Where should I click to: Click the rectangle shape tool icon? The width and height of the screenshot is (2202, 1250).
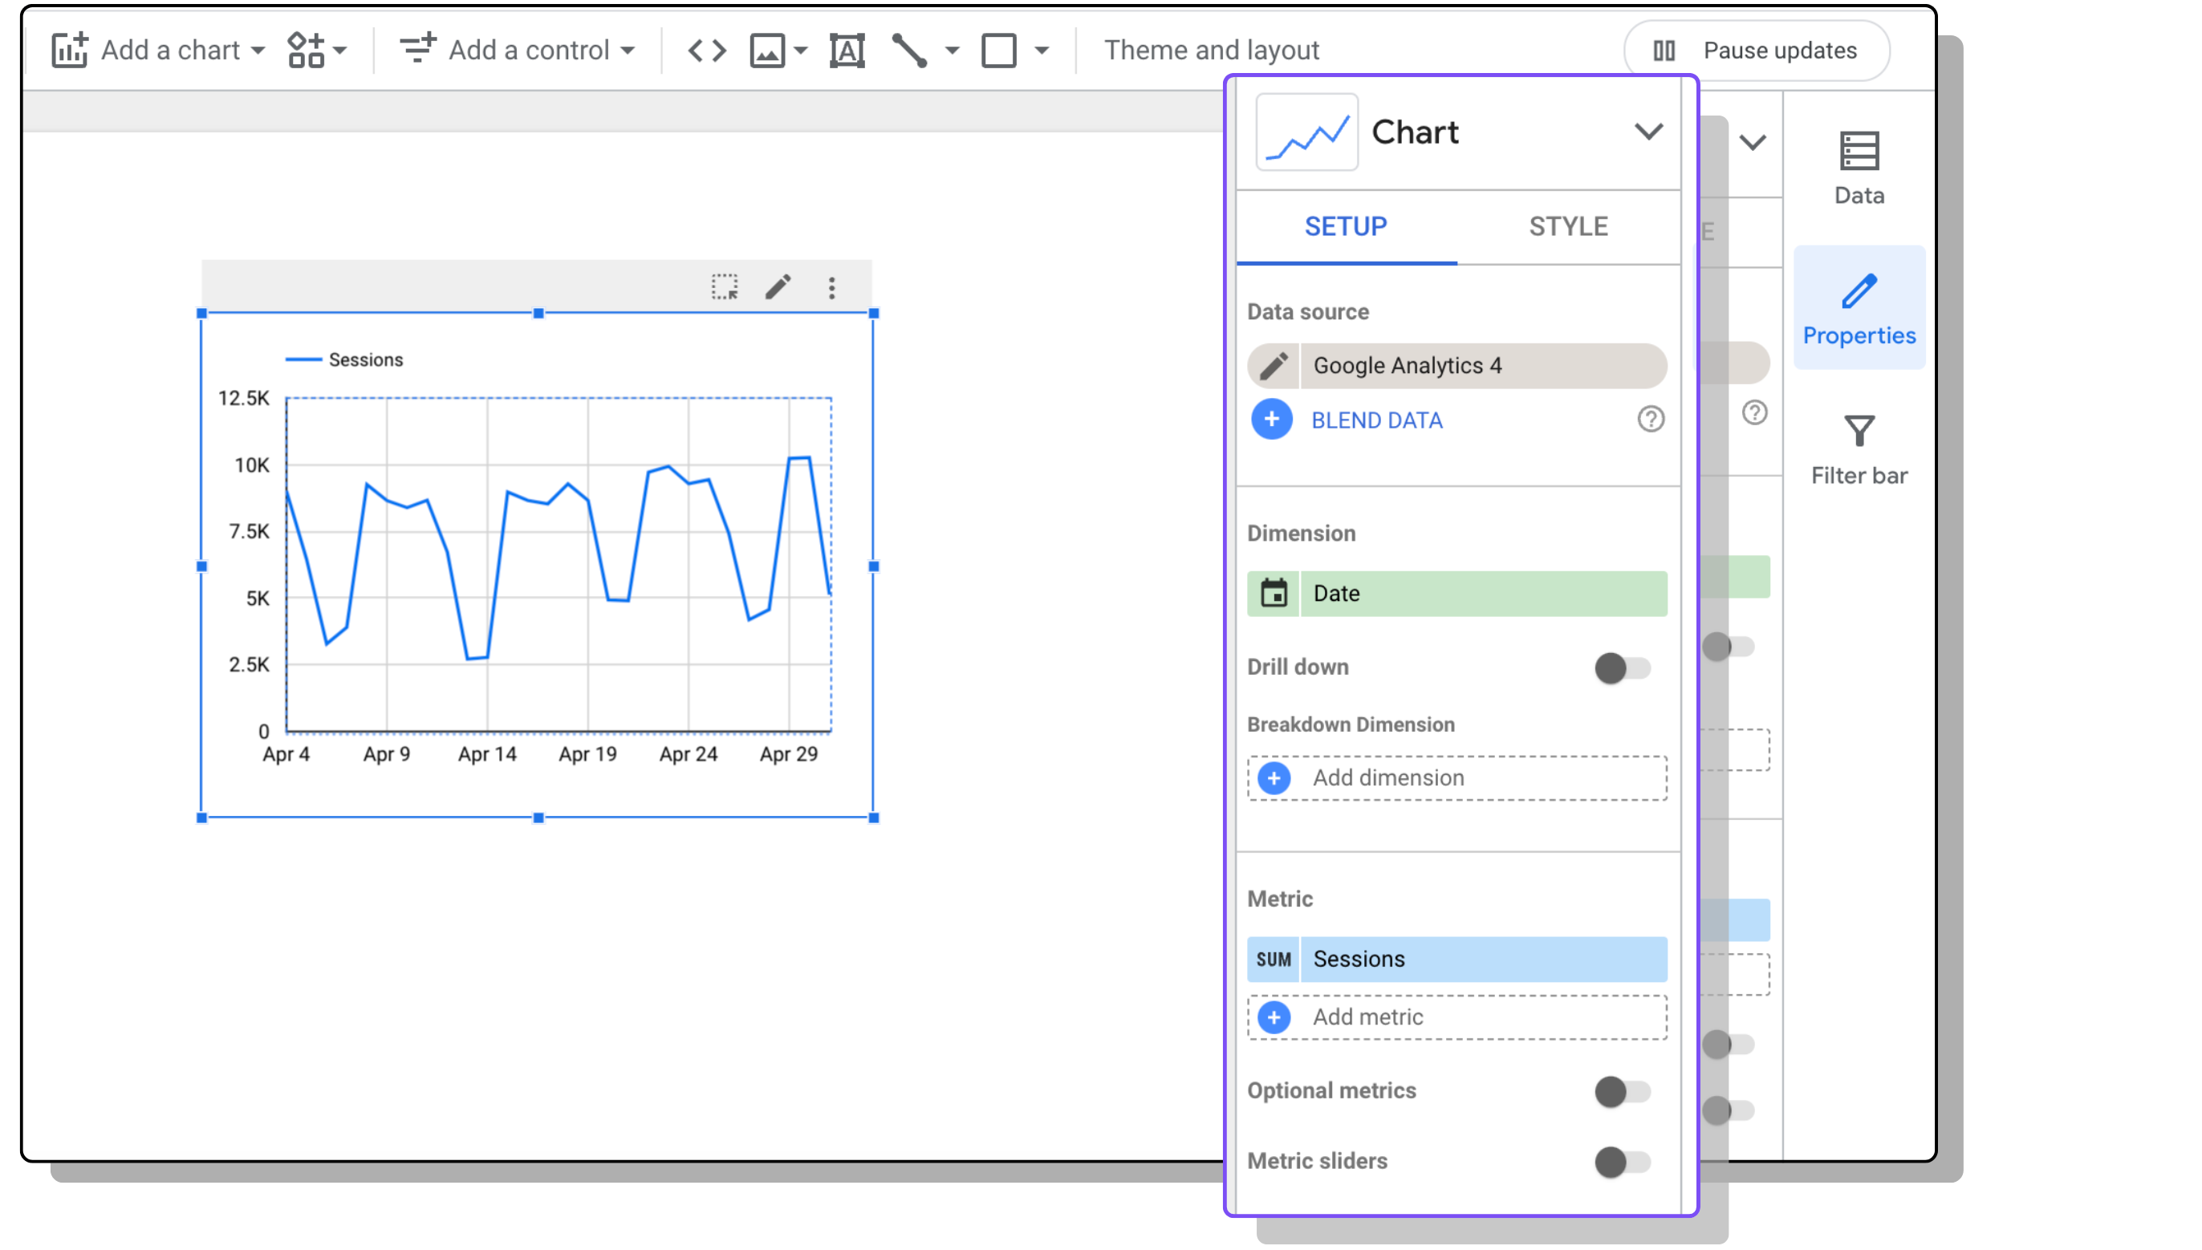[x=998, y=51]
